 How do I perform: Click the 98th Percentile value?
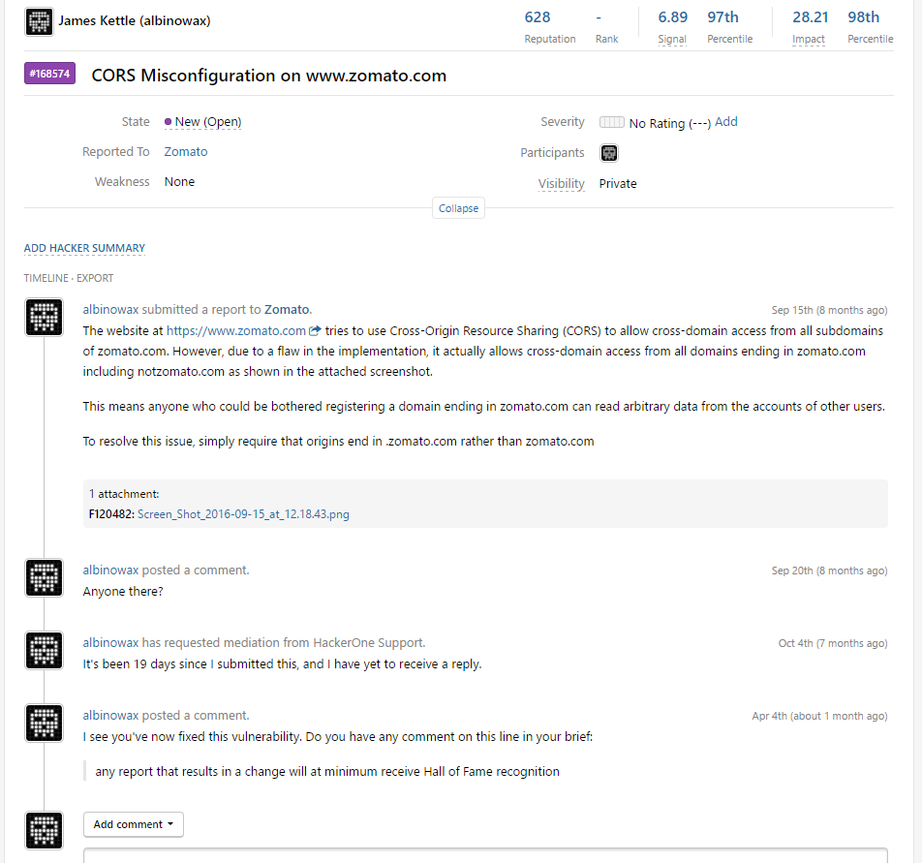click(x=864, y=17)
